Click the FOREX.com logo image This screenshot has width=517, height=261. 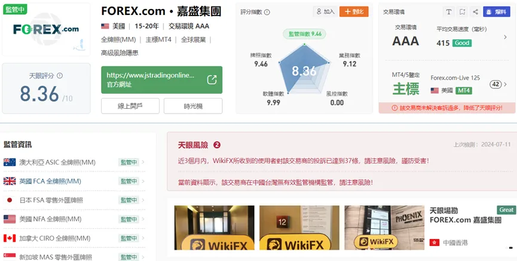click(x=46, y=29)
